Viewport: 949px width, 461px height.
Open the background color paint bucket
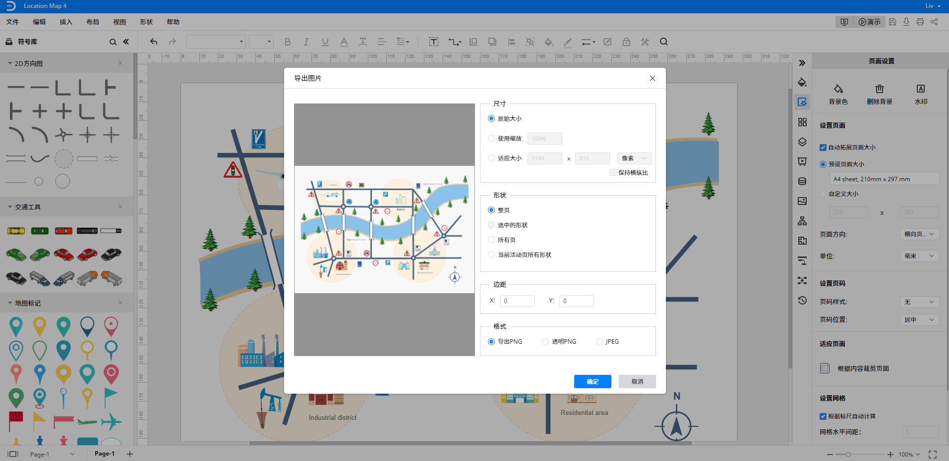coord(838,89)
